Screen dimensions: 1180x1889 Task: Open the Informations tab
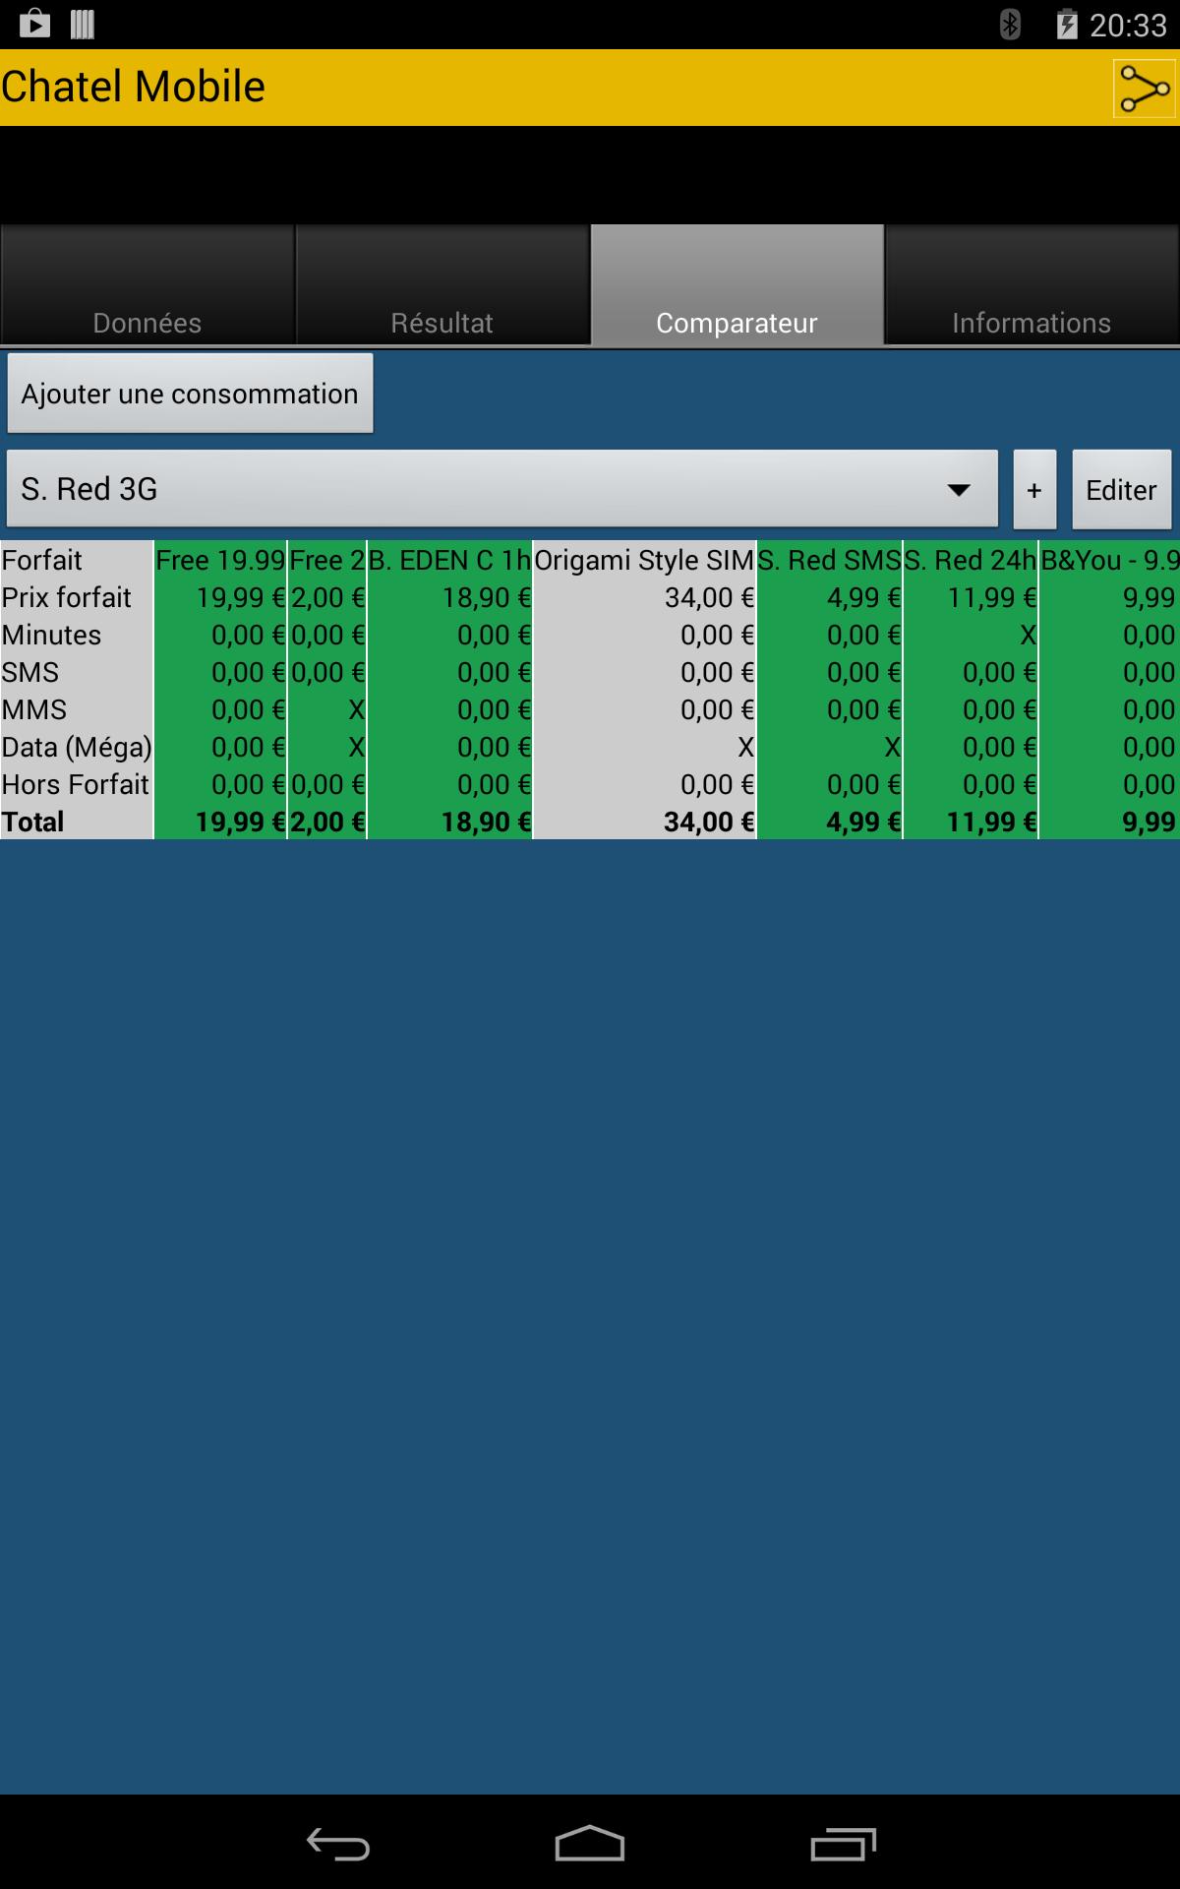1032,285
